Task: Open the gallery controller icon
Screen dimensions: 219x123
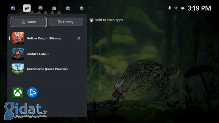Action: [68, 8]
